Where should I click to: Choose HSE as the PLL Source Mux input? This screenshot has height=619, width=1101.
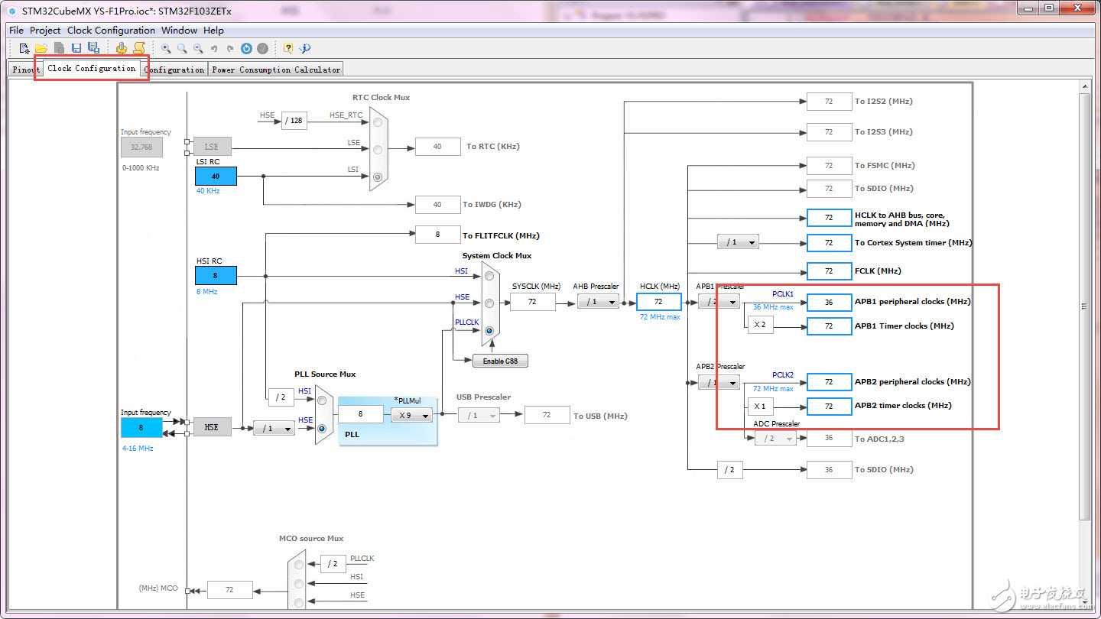click(321, 428)
